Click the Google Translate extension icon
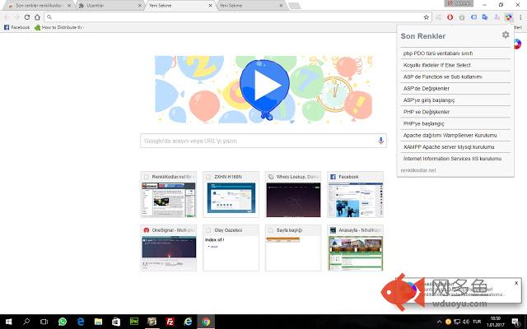The image size is (527, 329). (x=485, y=17)
